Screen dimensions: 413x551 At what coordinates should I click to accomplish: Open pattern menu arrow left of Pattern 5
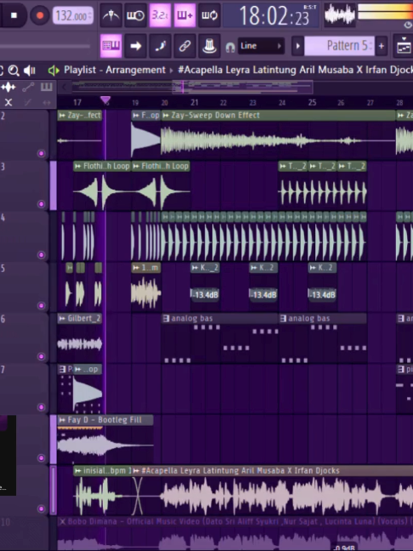297,46
